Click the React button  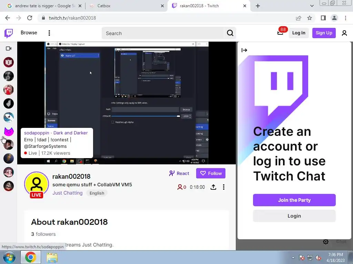tap(179, 173)
